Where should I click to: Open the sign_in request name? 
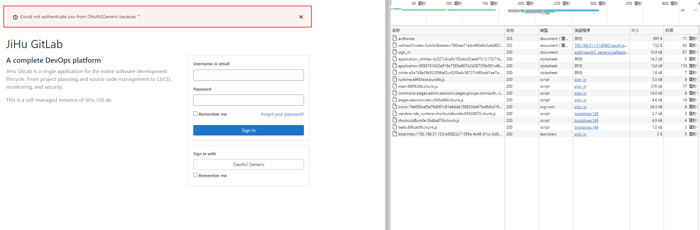click(404, 52)
